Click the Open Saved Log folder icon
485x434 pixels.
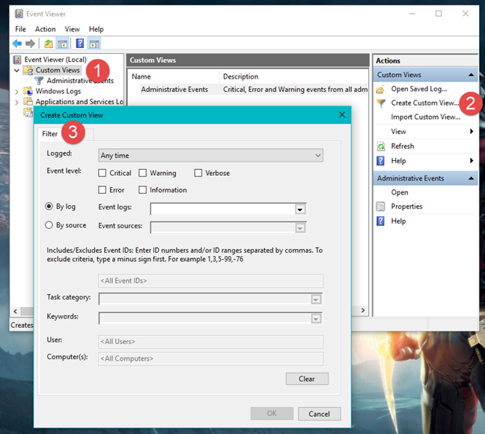[381, 89]
